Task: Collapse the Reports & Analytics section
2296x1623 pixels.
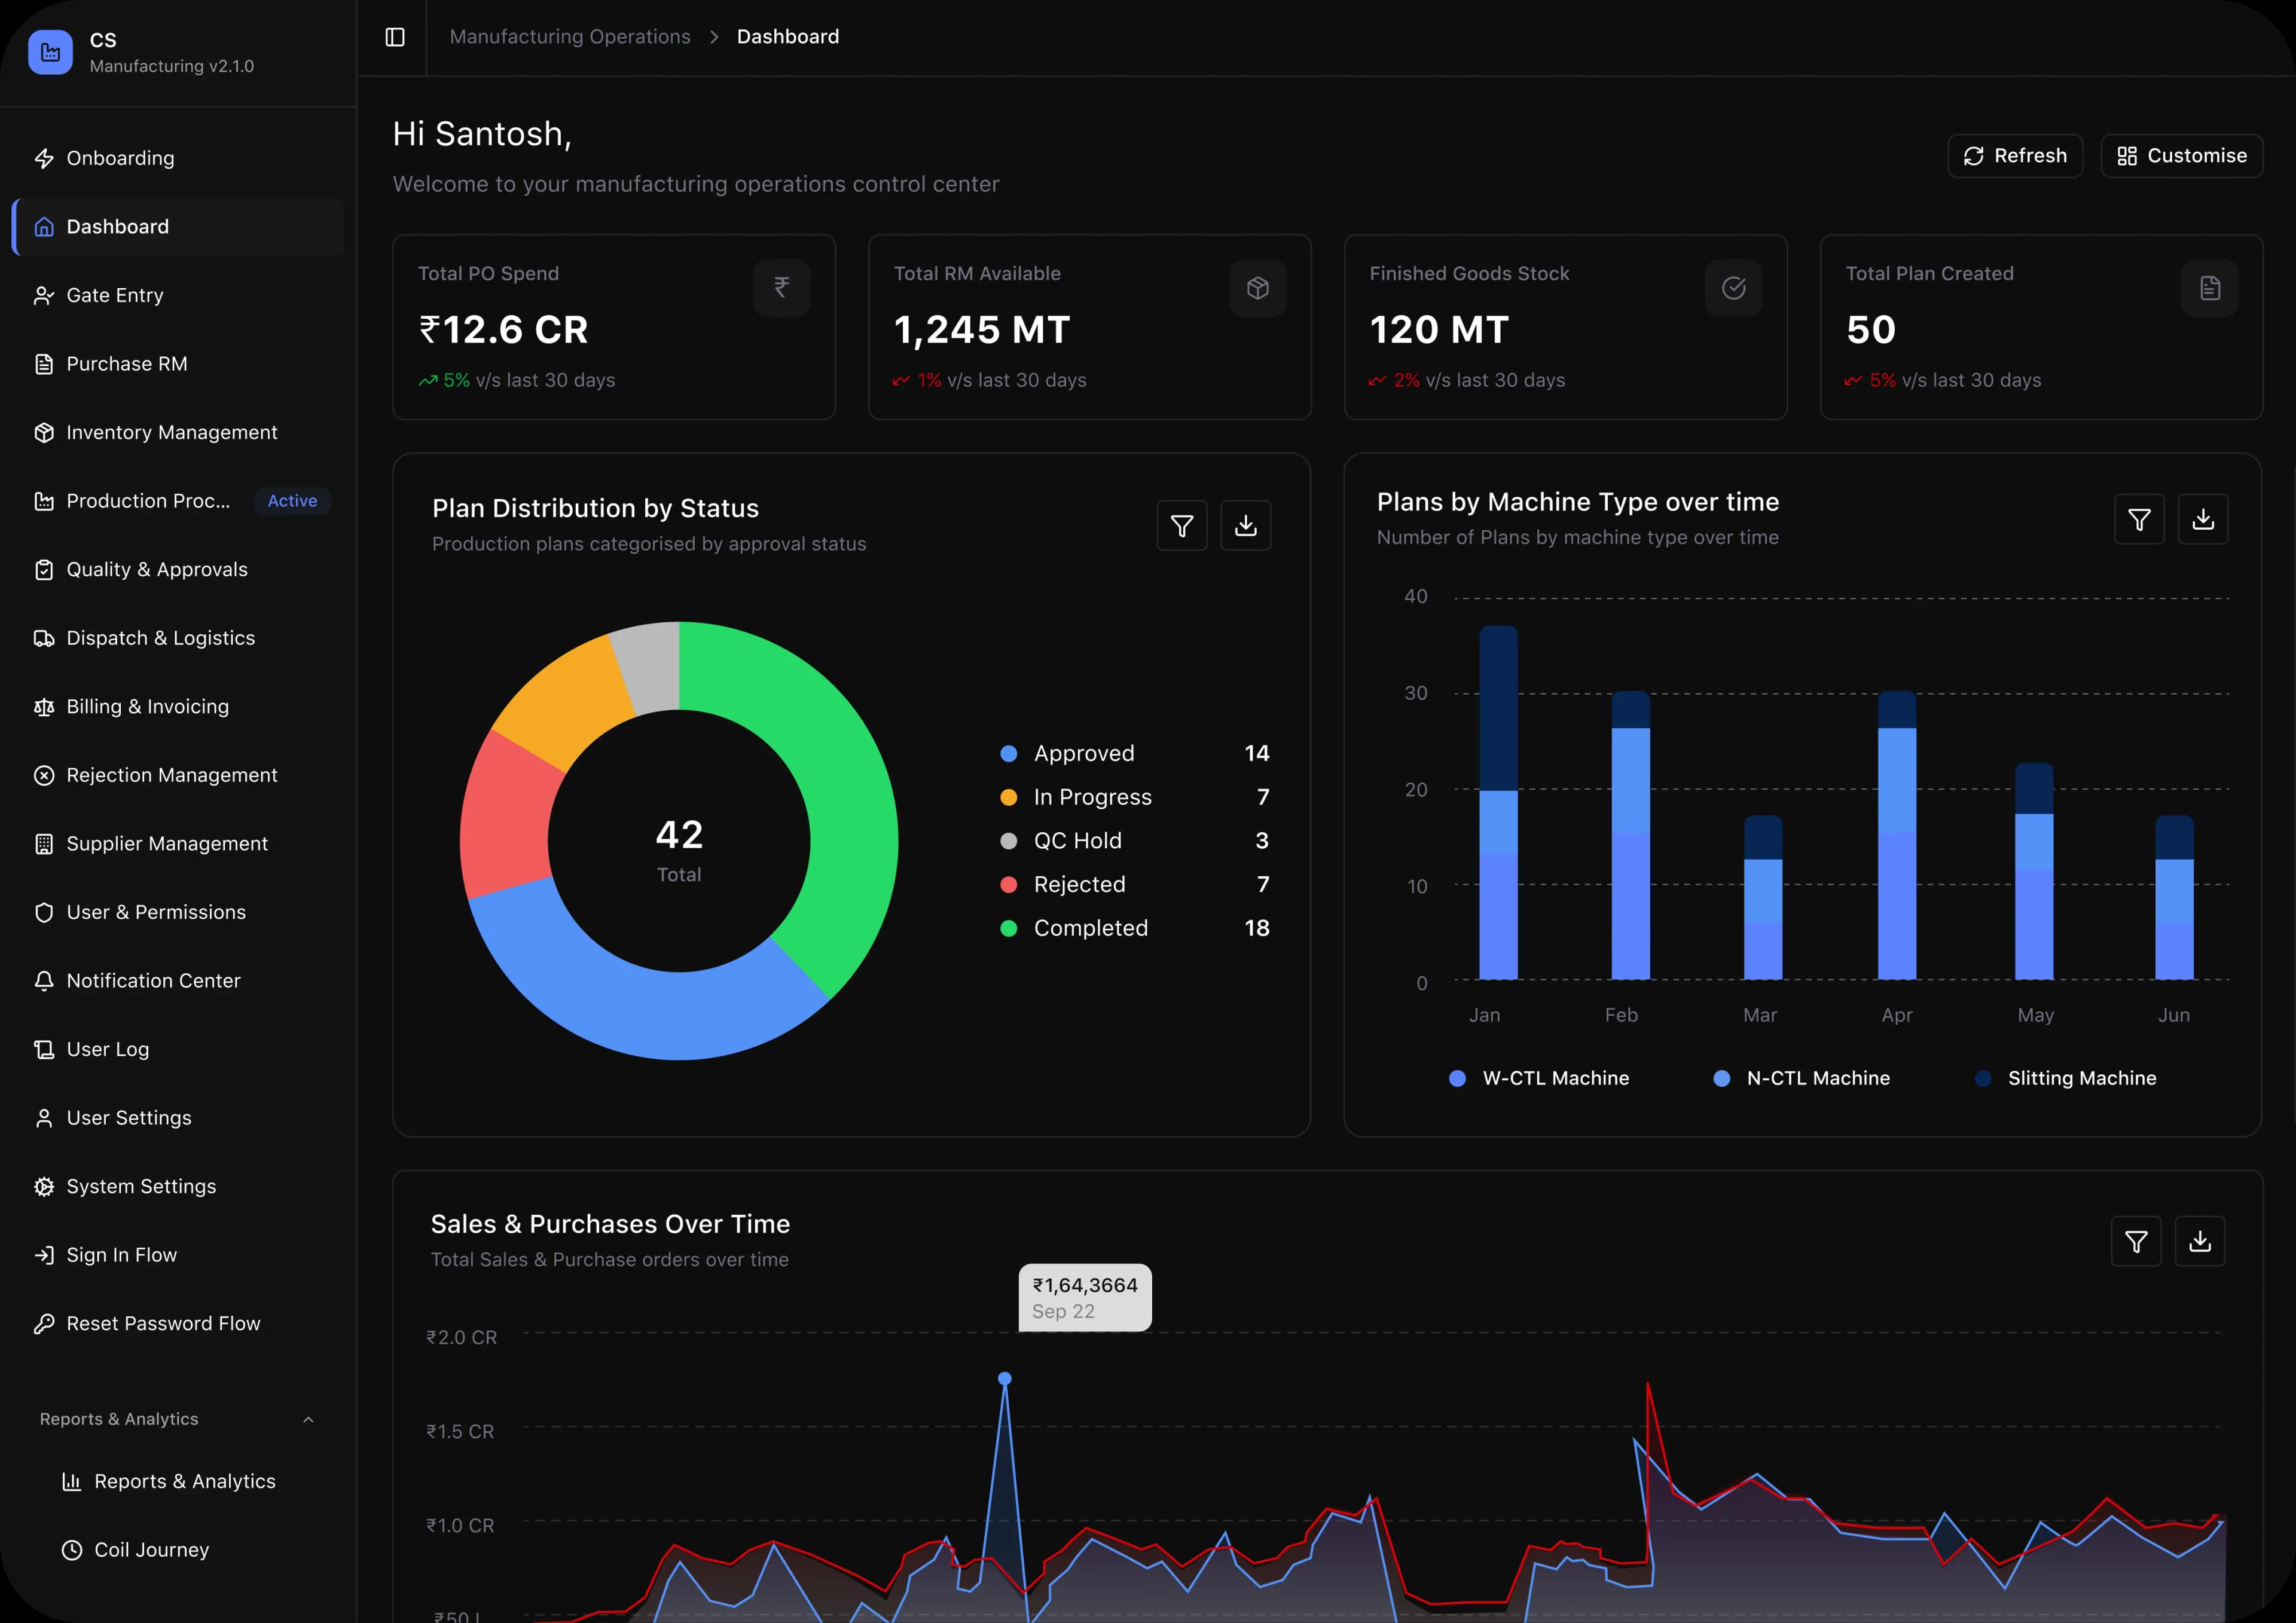Action: tap(307, 1419)
